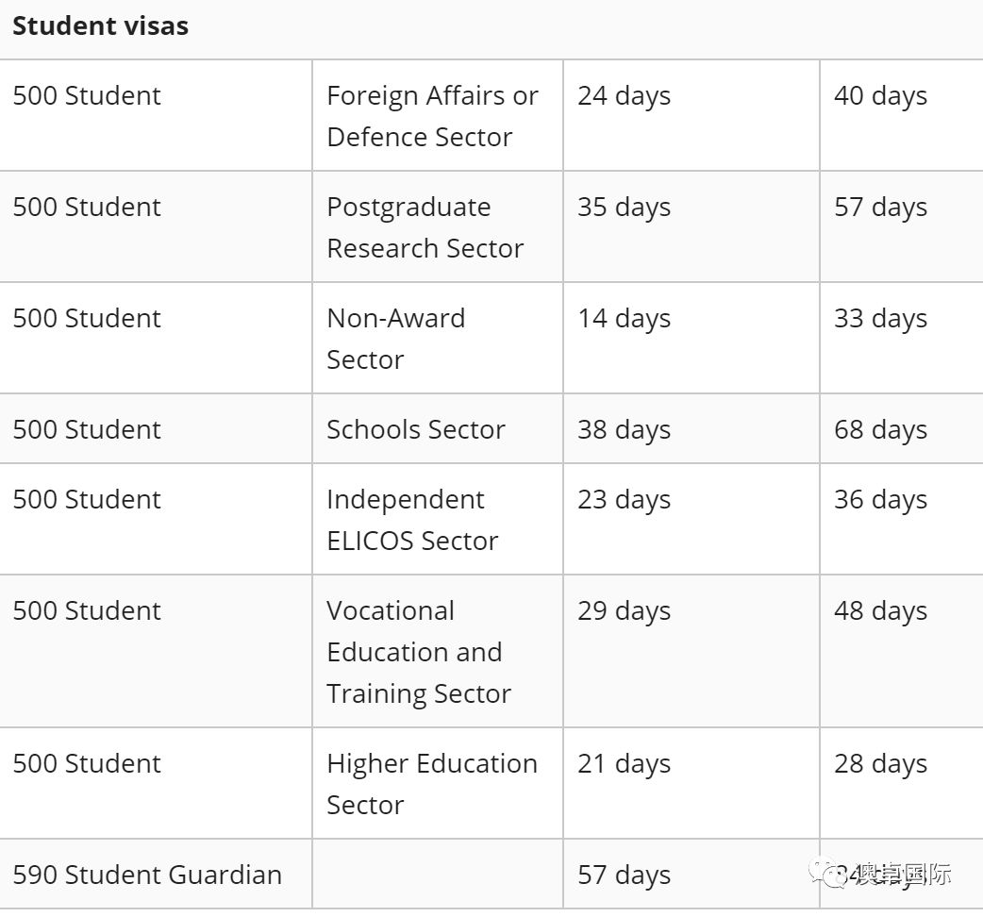This screenshot has height=917, width=983.
Task: Click the 40 days value
Action: click(880, 96)
